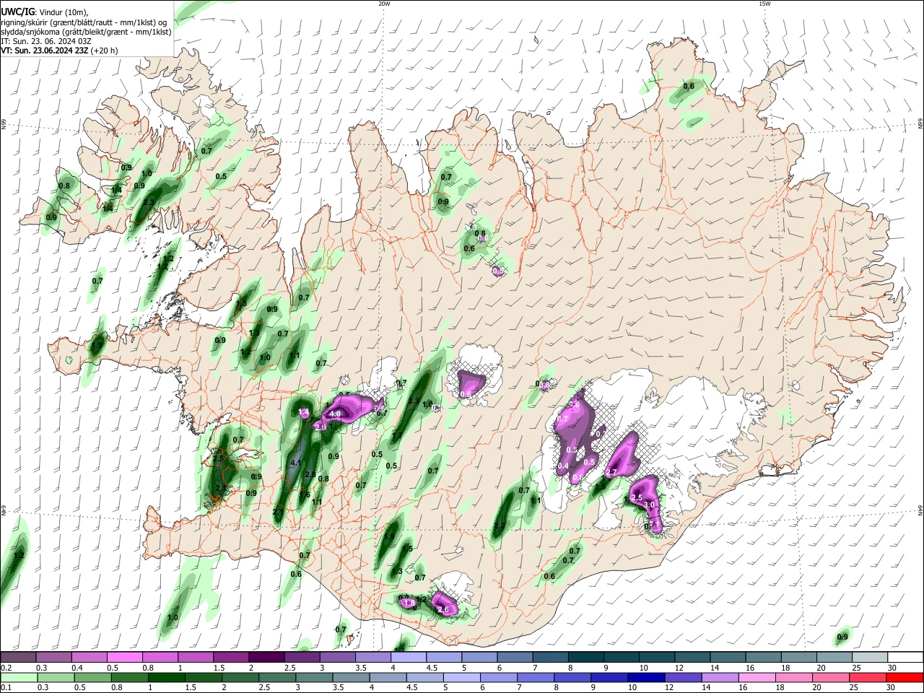Click the dark navy swatch between 10 and 12 in the bottom legend row
The height and width of the screenshot is (693, 924).
[x=645, y=677]
